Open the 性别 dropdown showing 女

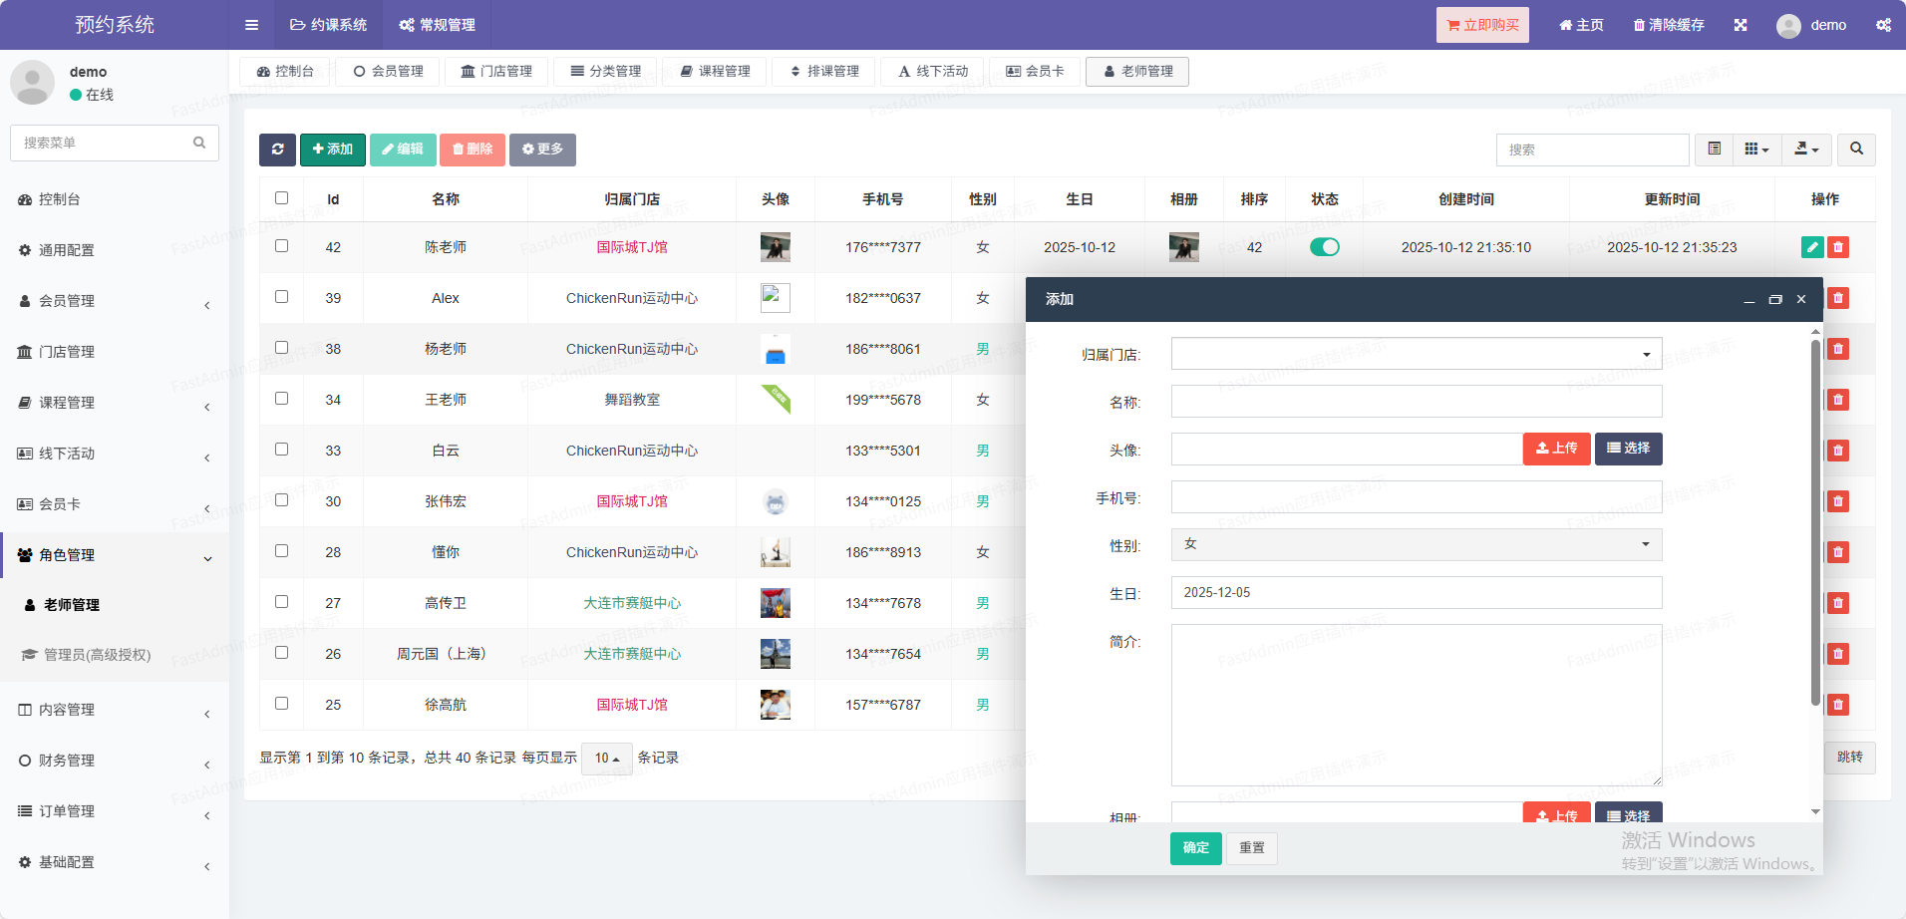coord(1416,544)
